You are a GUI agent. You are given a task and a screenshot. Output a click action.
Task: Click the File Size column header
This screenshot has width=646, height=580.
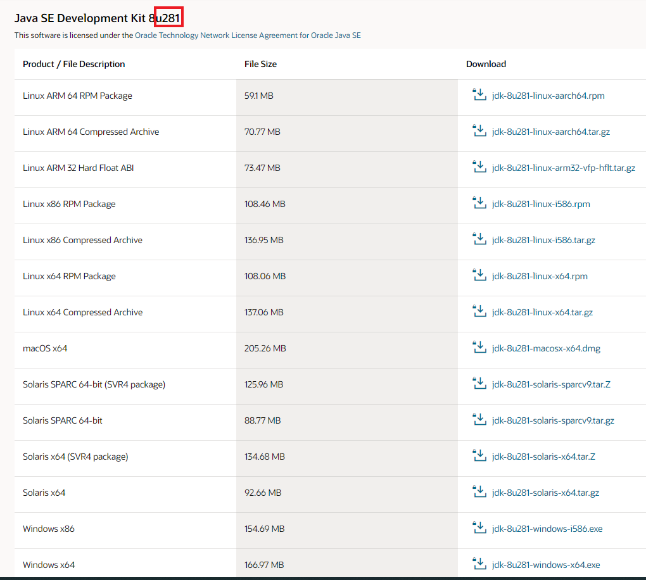[260, 64]
